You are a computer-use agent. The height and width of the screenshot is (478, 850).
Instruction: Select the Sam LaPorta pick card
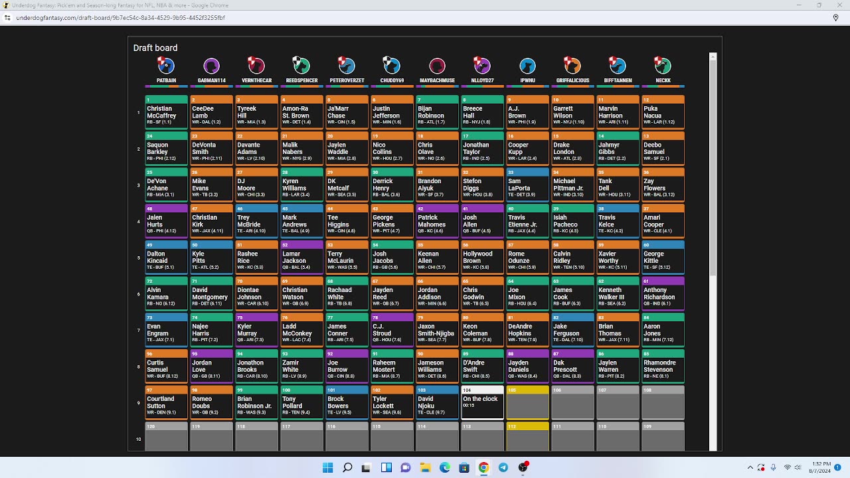click(x=527, y=185)
